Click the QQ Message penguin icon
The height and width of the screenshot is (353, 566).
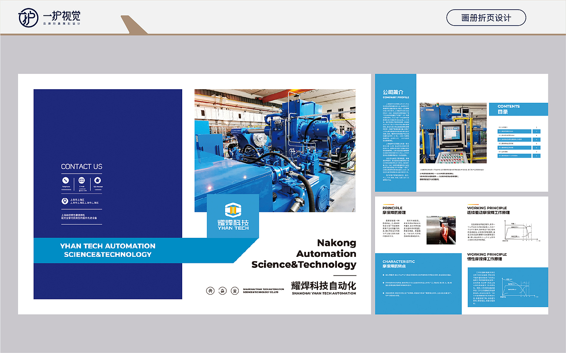(x=98, y=180)
